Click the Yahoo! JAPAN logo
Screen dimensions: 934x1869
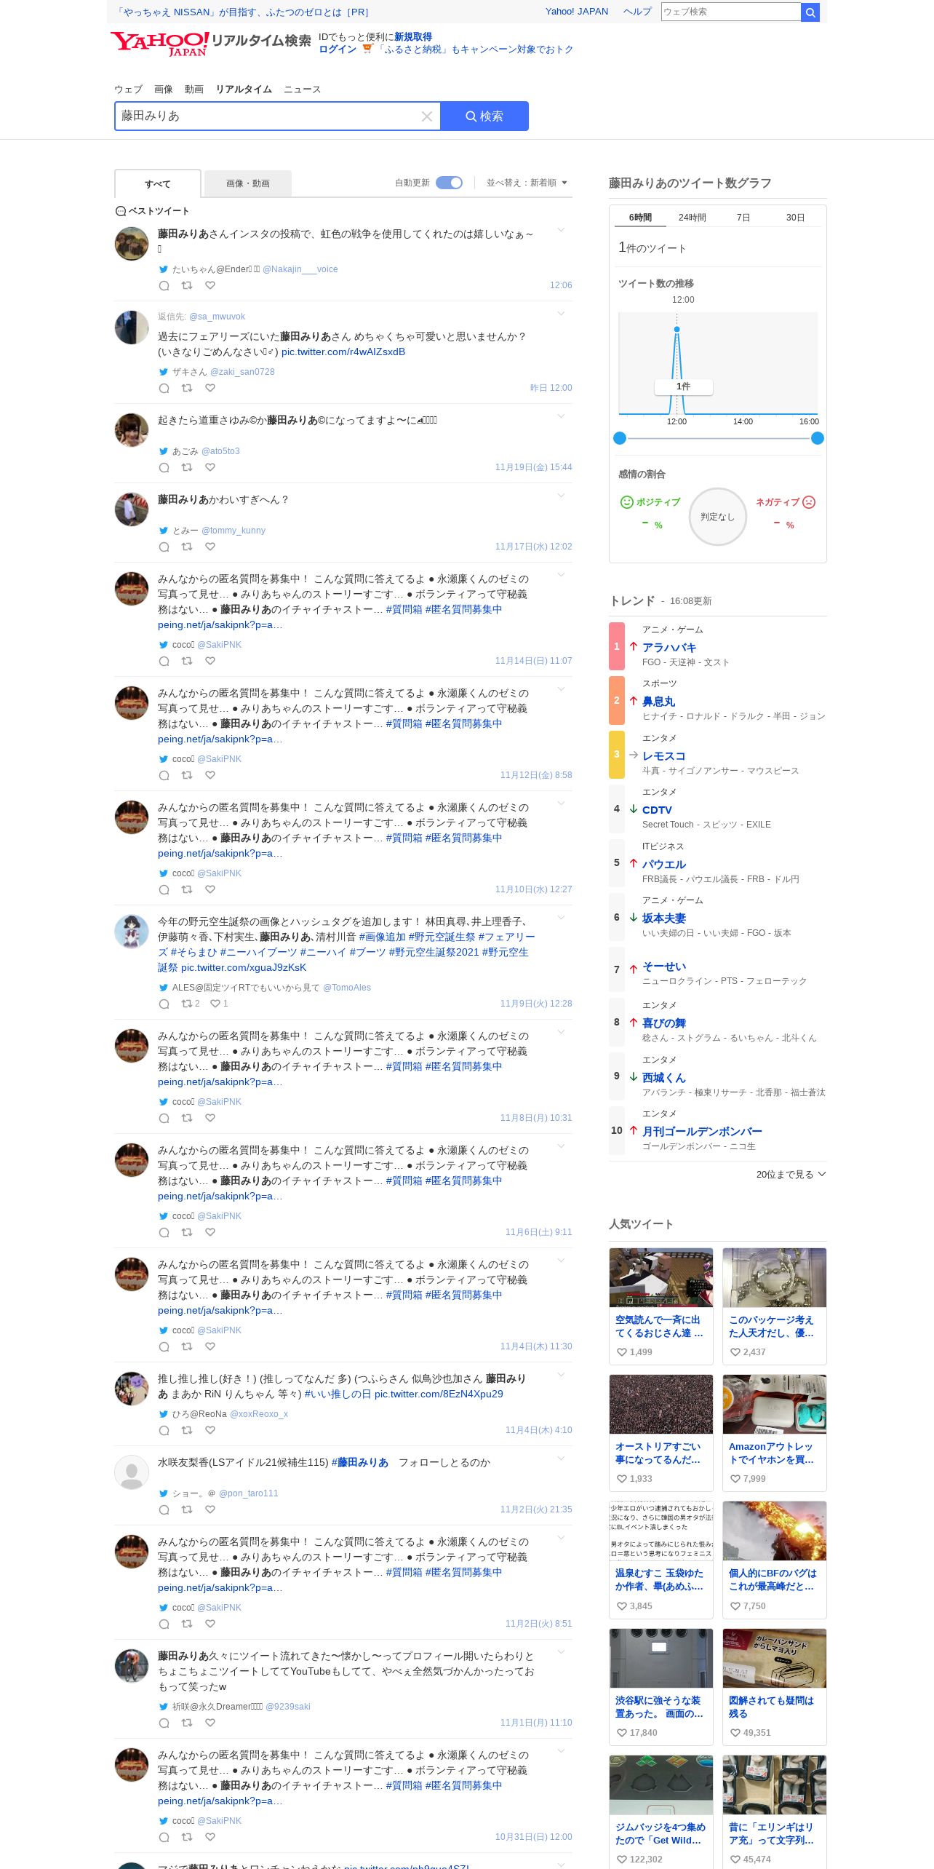tap(159, 43)
